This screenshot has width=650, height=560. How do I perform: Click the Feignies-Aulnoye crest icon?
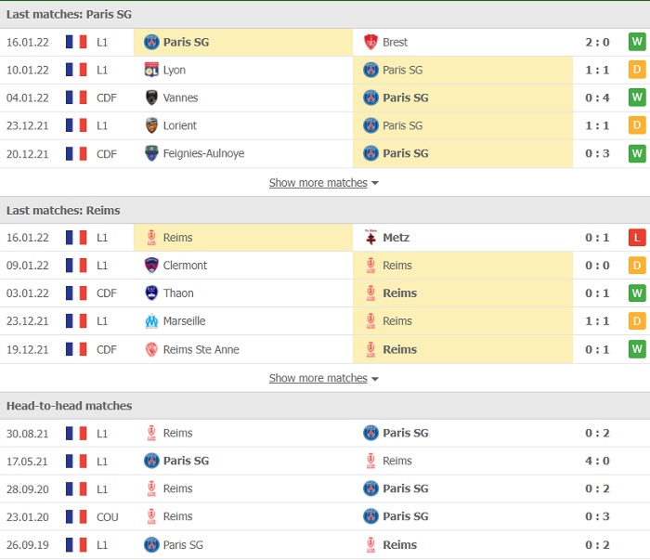[151, 153]
